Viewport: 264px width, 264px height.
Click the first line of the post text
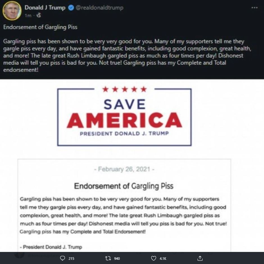click(x=40, y=27)
